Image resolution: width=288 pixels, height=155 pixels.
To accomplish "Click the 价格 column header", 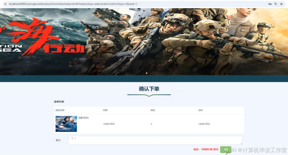I will [x=105, y=110].
